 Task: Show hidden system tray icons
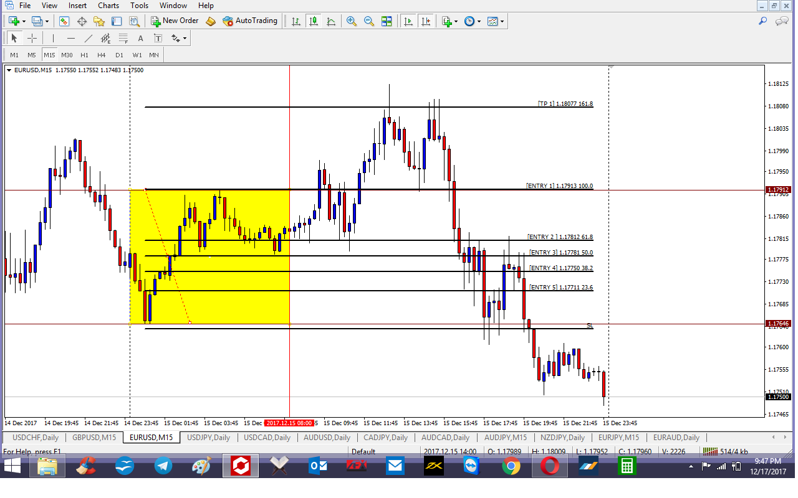(691, 466)
